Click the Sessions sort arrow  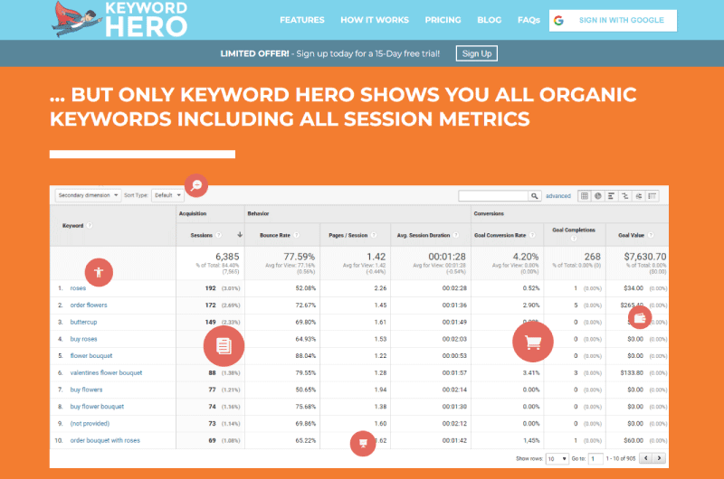240,235
